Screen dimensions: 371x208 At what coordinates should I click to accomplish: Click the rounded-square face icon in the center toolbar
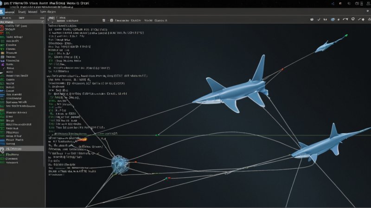pos(111,20)
